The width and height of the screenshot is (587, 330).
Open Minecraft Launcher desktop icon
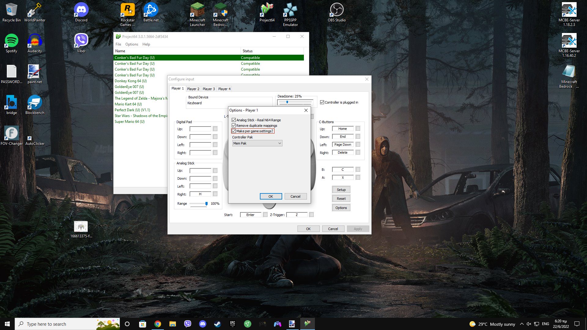197,15
